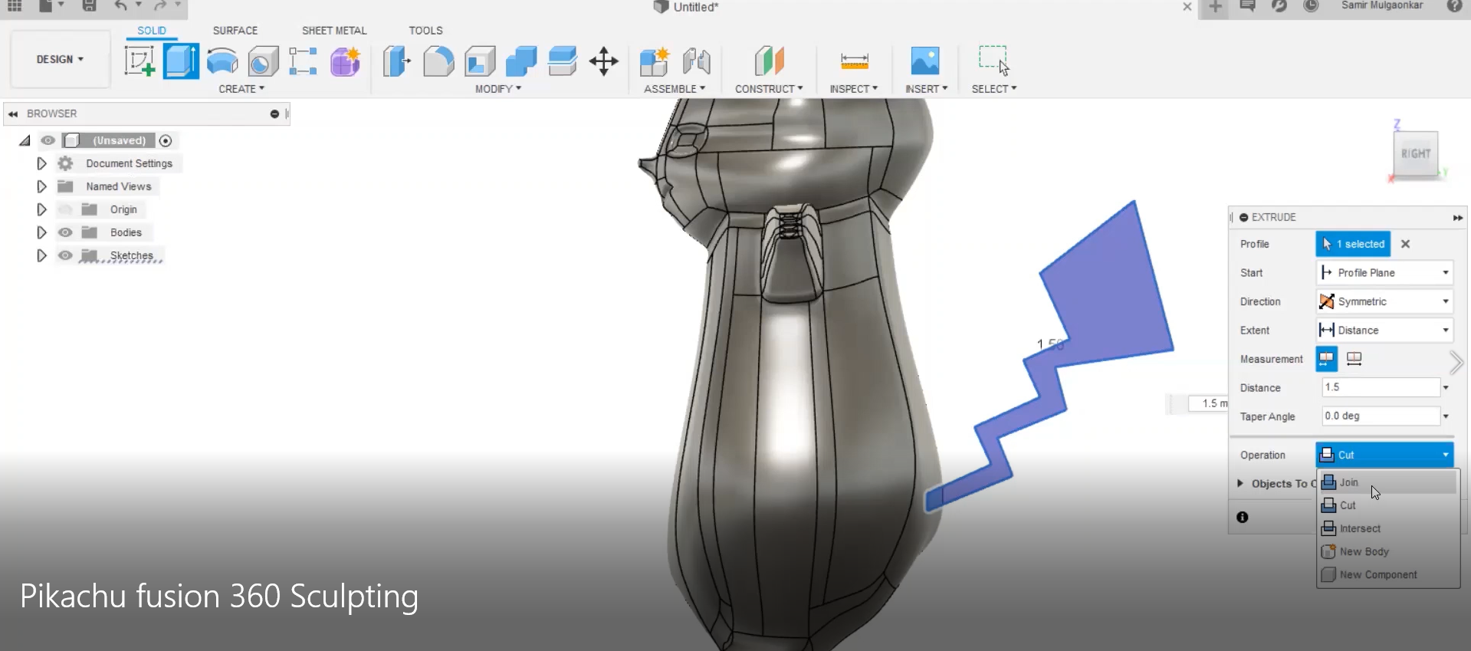
Task: Click the Insert image icon
Action: pos(925,61)
